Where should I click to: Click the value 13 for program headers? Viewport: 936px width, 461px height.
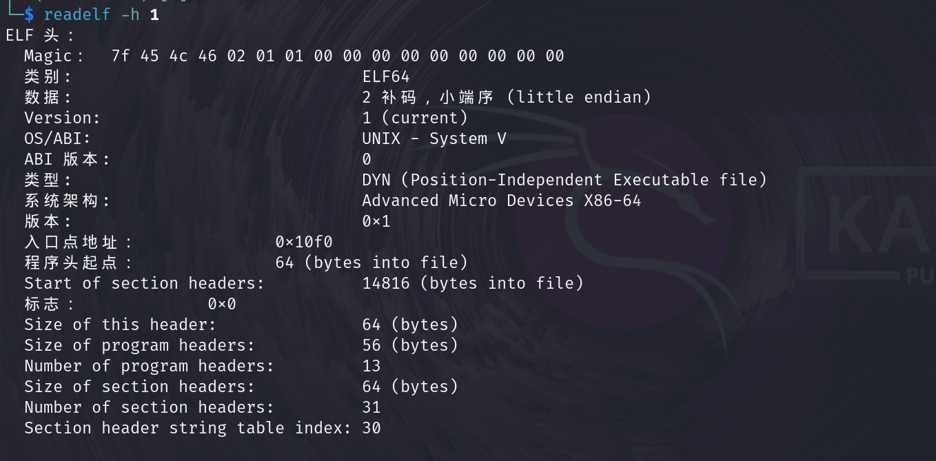pos(372,366)
